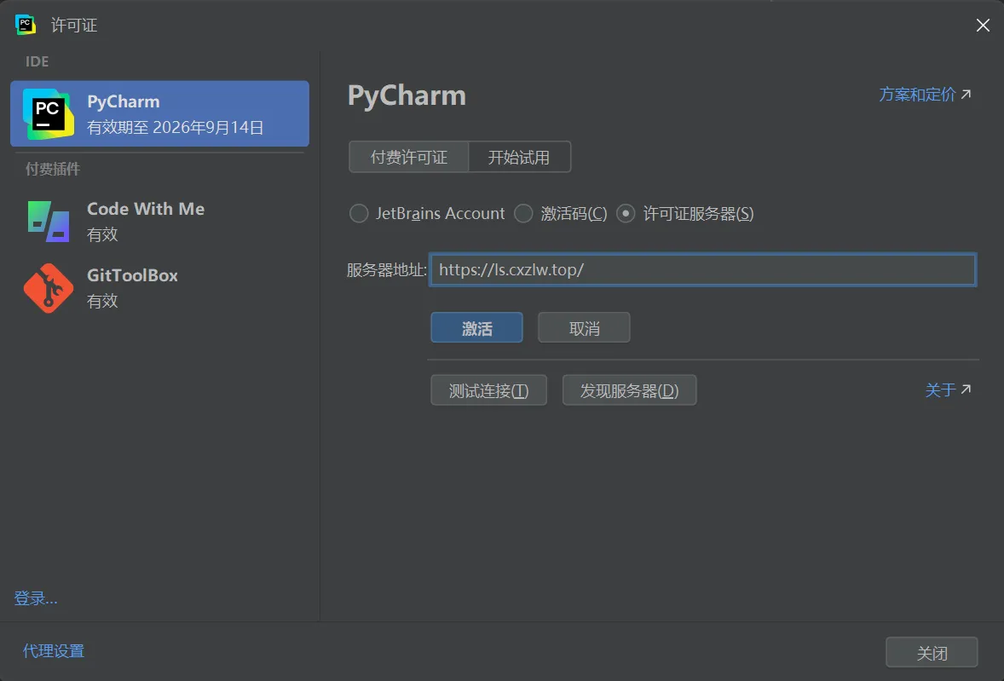
Task: Click the Code With Me plugin icon
Action: tap(48, 222)
